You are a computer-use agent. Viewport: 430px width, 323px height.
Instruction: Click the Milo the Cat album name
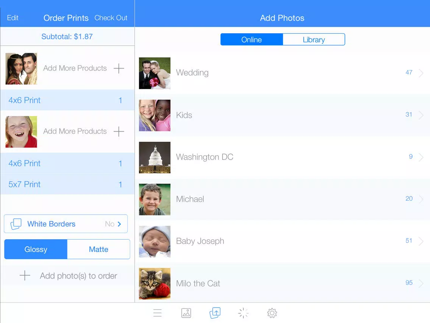(198, 283)
